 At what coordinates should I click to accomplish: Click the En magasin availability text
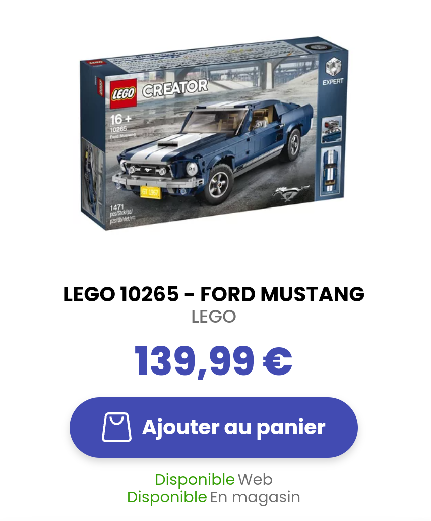pyautogui.click(x=255, y=497)
